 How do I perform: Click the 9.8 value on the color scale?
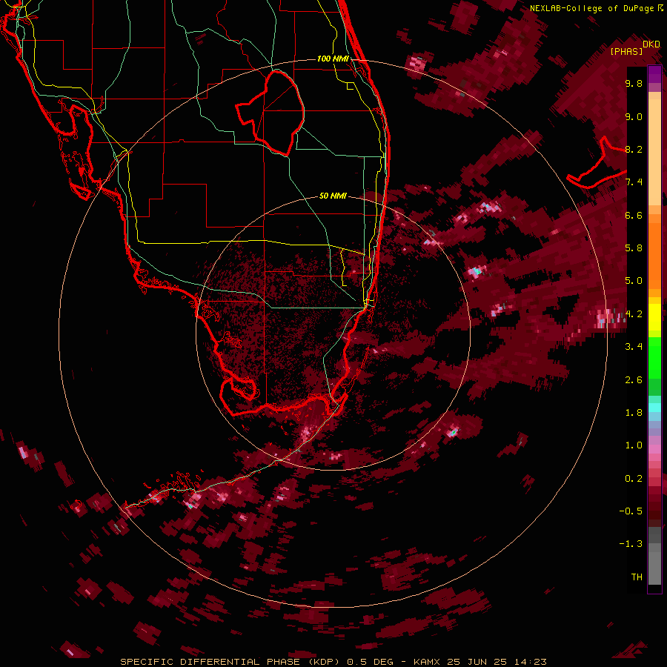coord(634,83)
